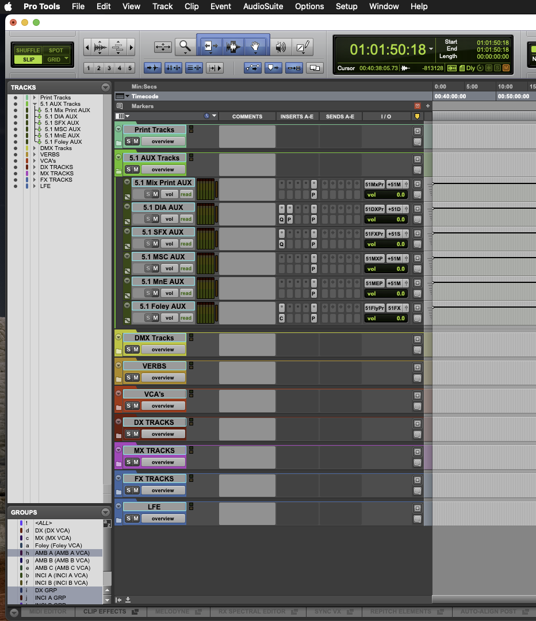Click the Markers ruler icon

[x=120, y=106]
